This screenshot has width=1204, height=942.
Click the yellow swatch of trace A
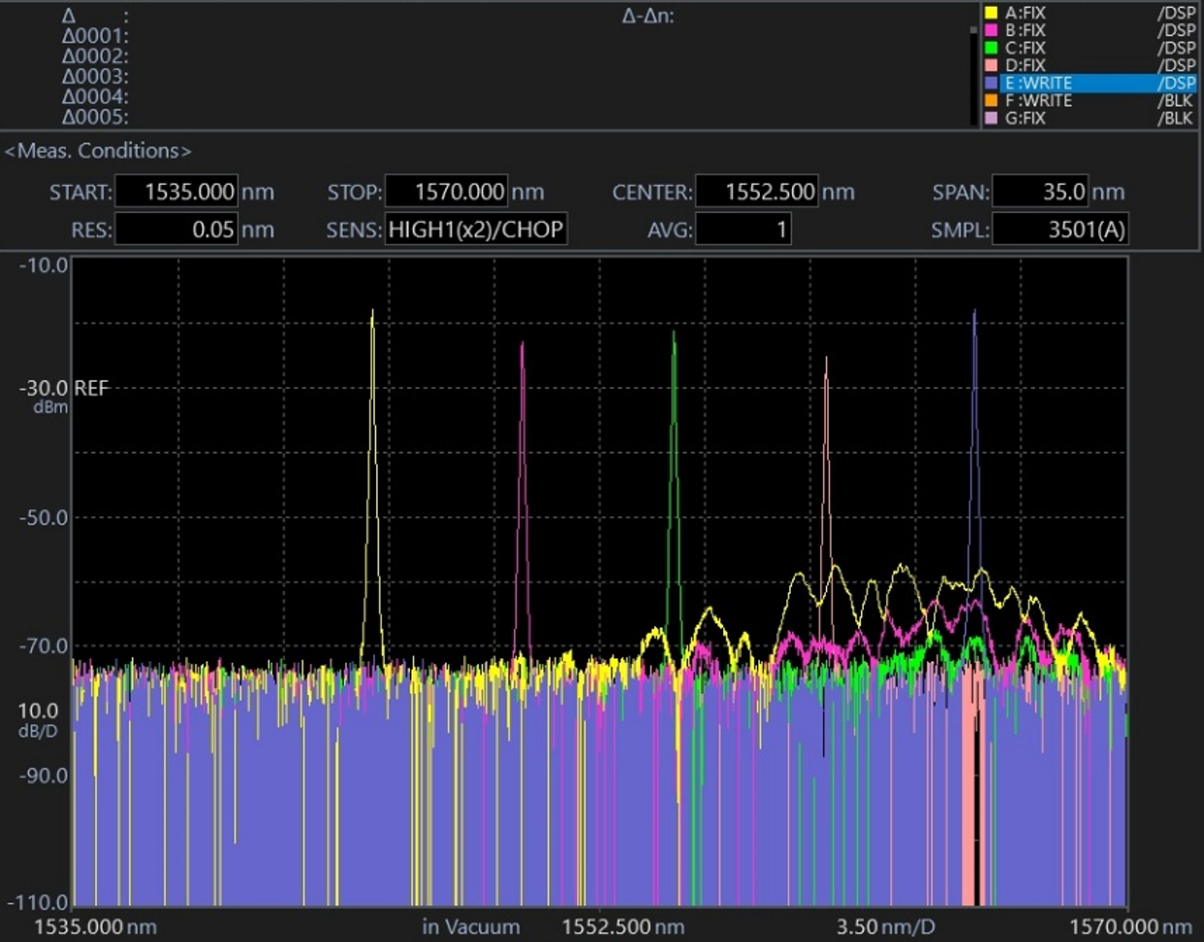(991, 13)
